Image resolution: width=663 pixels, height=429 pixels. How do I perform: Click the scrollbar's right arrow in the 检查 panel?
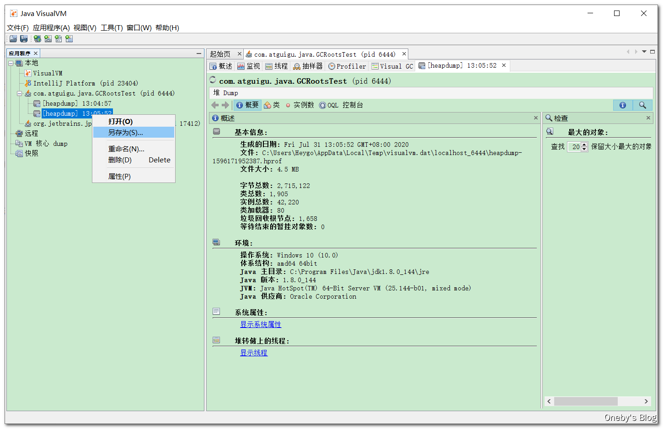646,401
